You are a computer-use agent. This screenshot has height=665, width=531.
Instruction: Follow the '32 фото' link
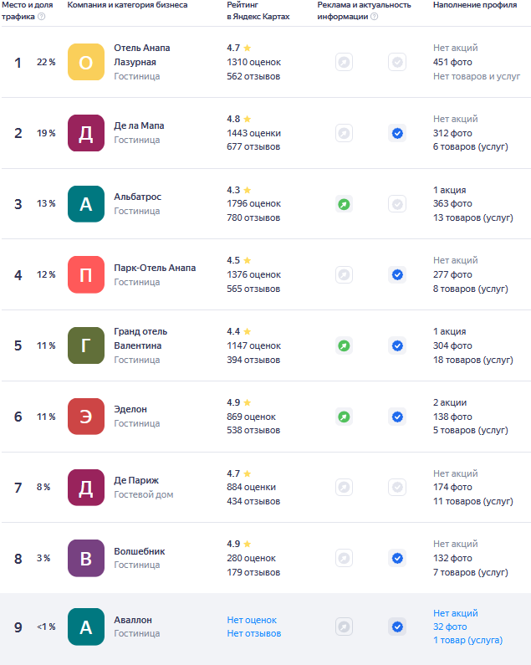click(x=450, y=627)
